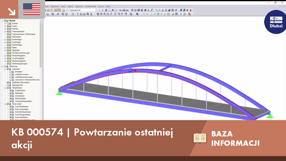The image size is (286, 161).
Task: Toggle the Knoten checkbox
Action: [x=8, y=23]
